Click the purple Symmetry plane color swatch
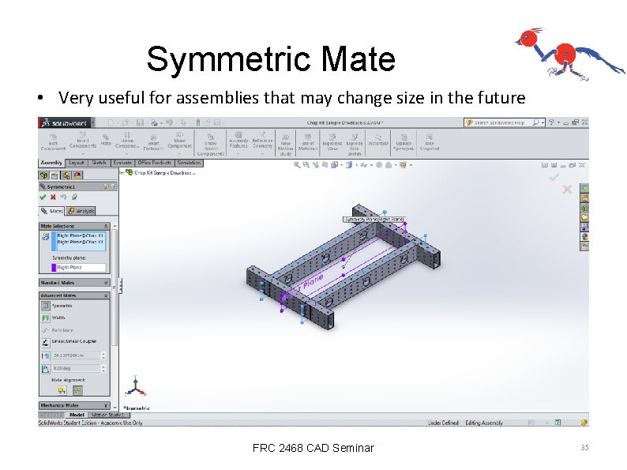 [x=54, y=268]
